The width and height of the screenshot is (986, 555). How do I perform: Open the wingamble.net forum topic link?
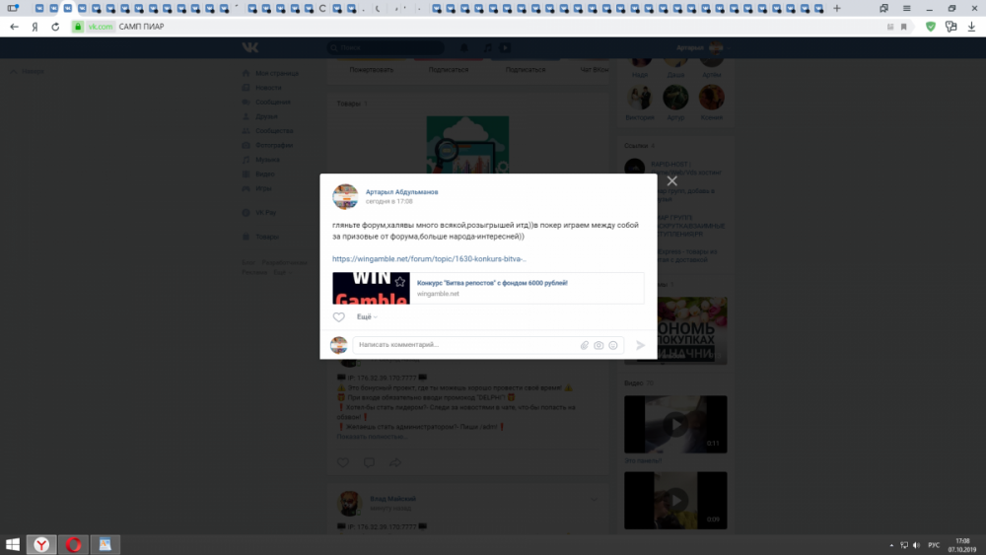point(429,259)
